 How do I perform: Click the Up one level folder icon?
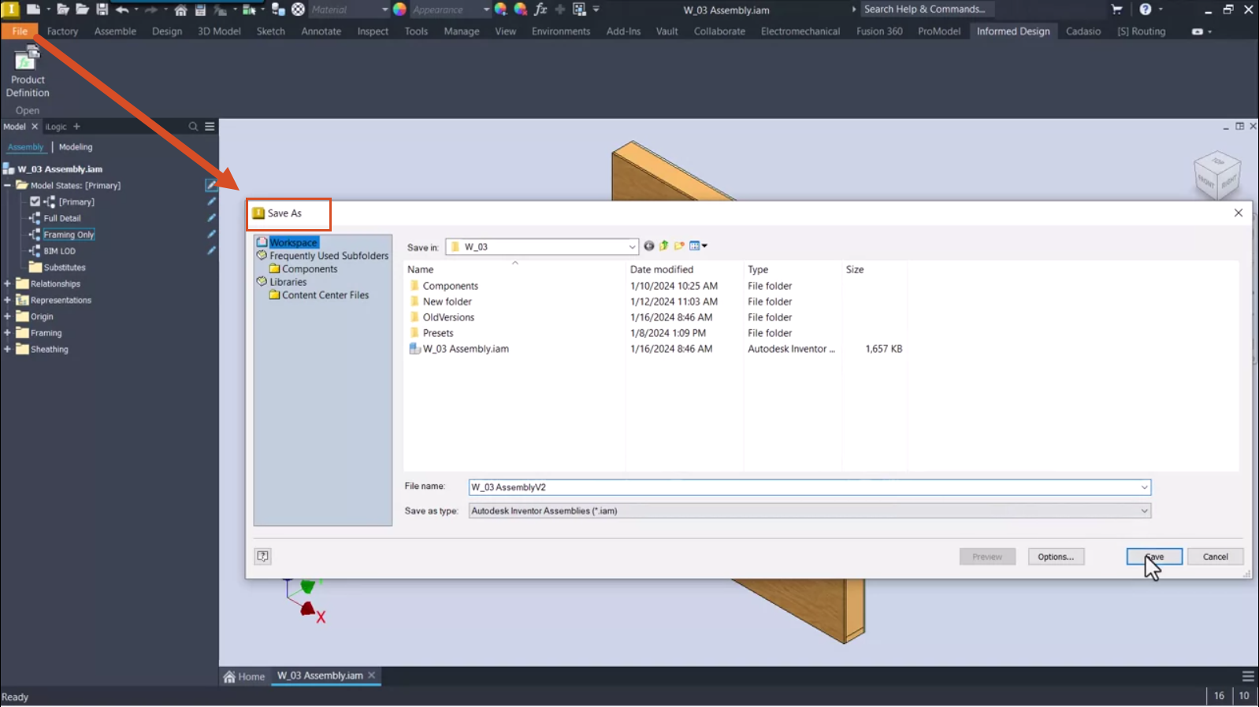[664, 246]
